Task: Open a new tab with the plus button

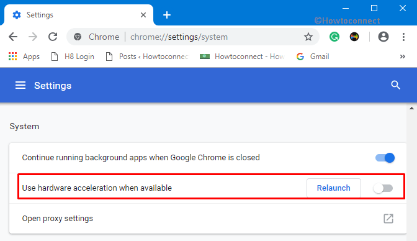Action: pos(167,15)
